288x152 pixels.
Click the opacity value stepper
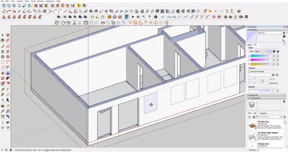(278, 91)
